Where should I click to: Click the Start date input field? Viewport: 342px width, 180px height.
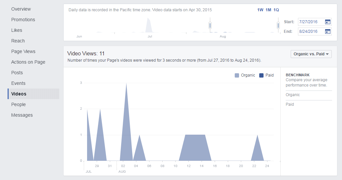click(x=310, y=22)
